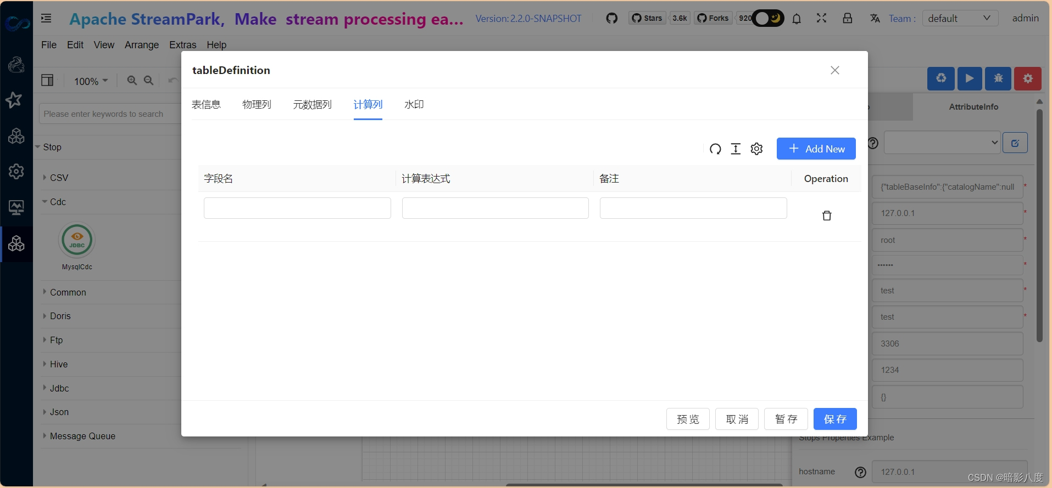This screenshot has height=488, width=1052.
Task: Click the Add New button
Action: pyautogui.click(x=816, y=149)
